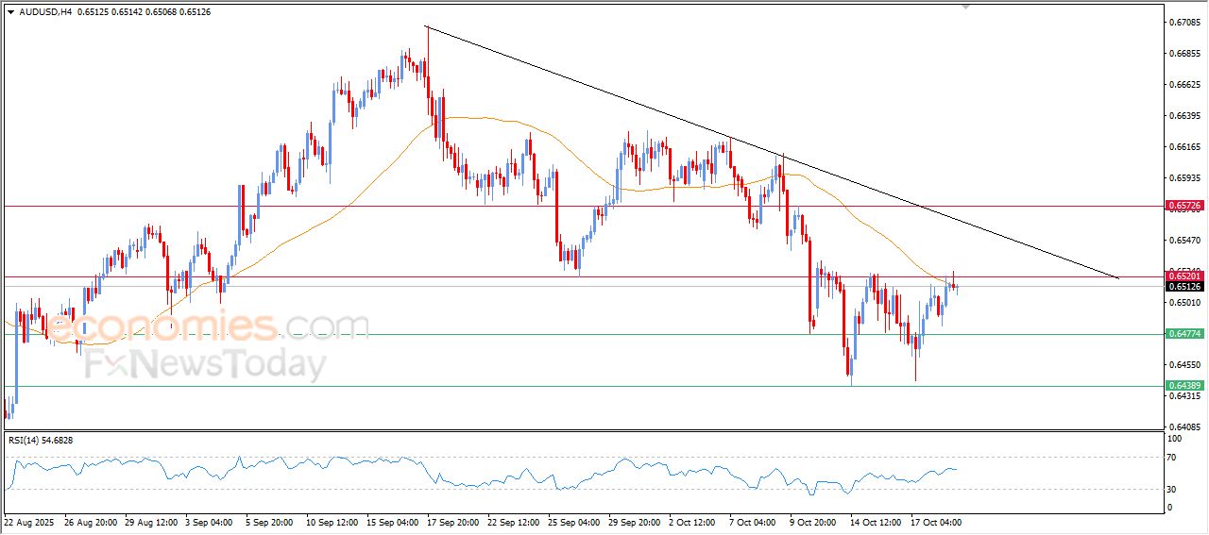Click the 17 Oct 04:00 time label

click(x=935, y=521)
